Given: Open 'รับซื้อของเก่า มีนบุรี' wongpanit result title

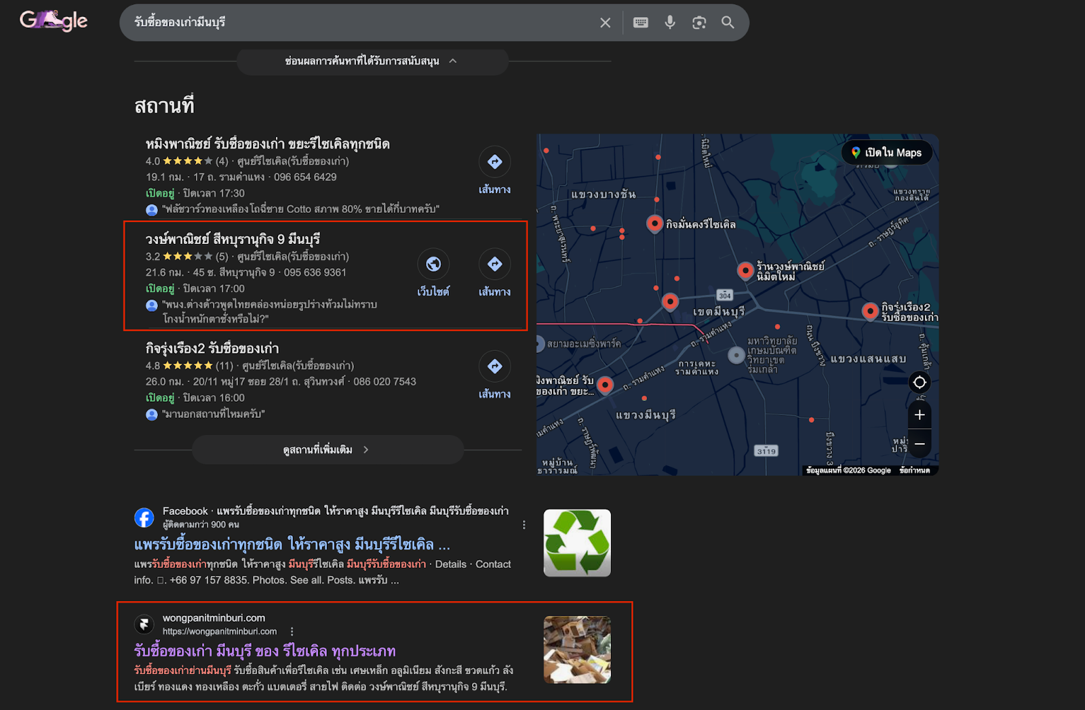Looking at the screenshot, I should 265,651.
